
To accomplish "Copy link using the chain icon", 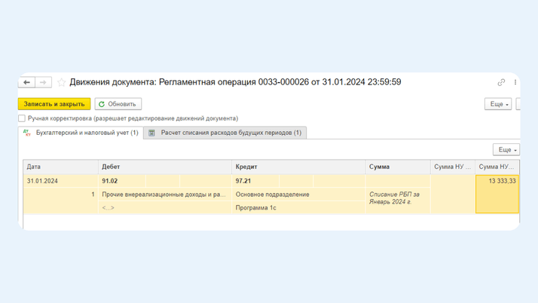I will [x=501, y=82].
